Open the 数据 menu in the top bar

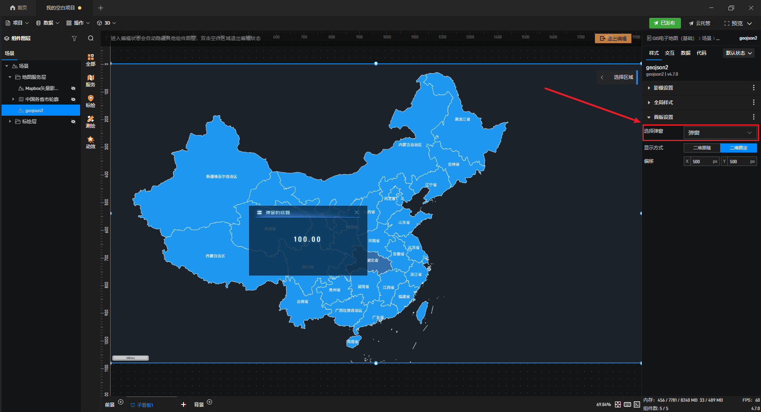[48, 23]
